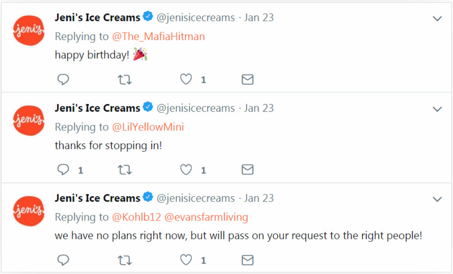
Task: Like the "thanks for stopping in!" tweet
Action: click(186, 170)
